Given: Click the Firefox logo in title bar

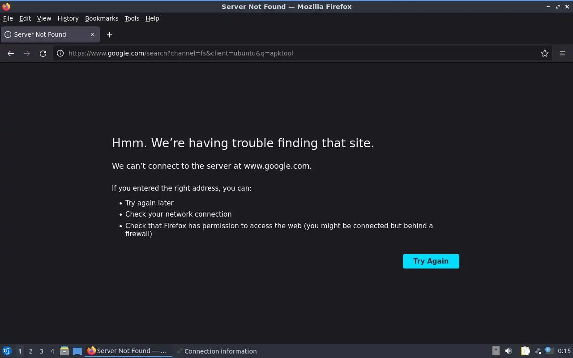Looking at the screenshot, I should [x=6, y=7].
